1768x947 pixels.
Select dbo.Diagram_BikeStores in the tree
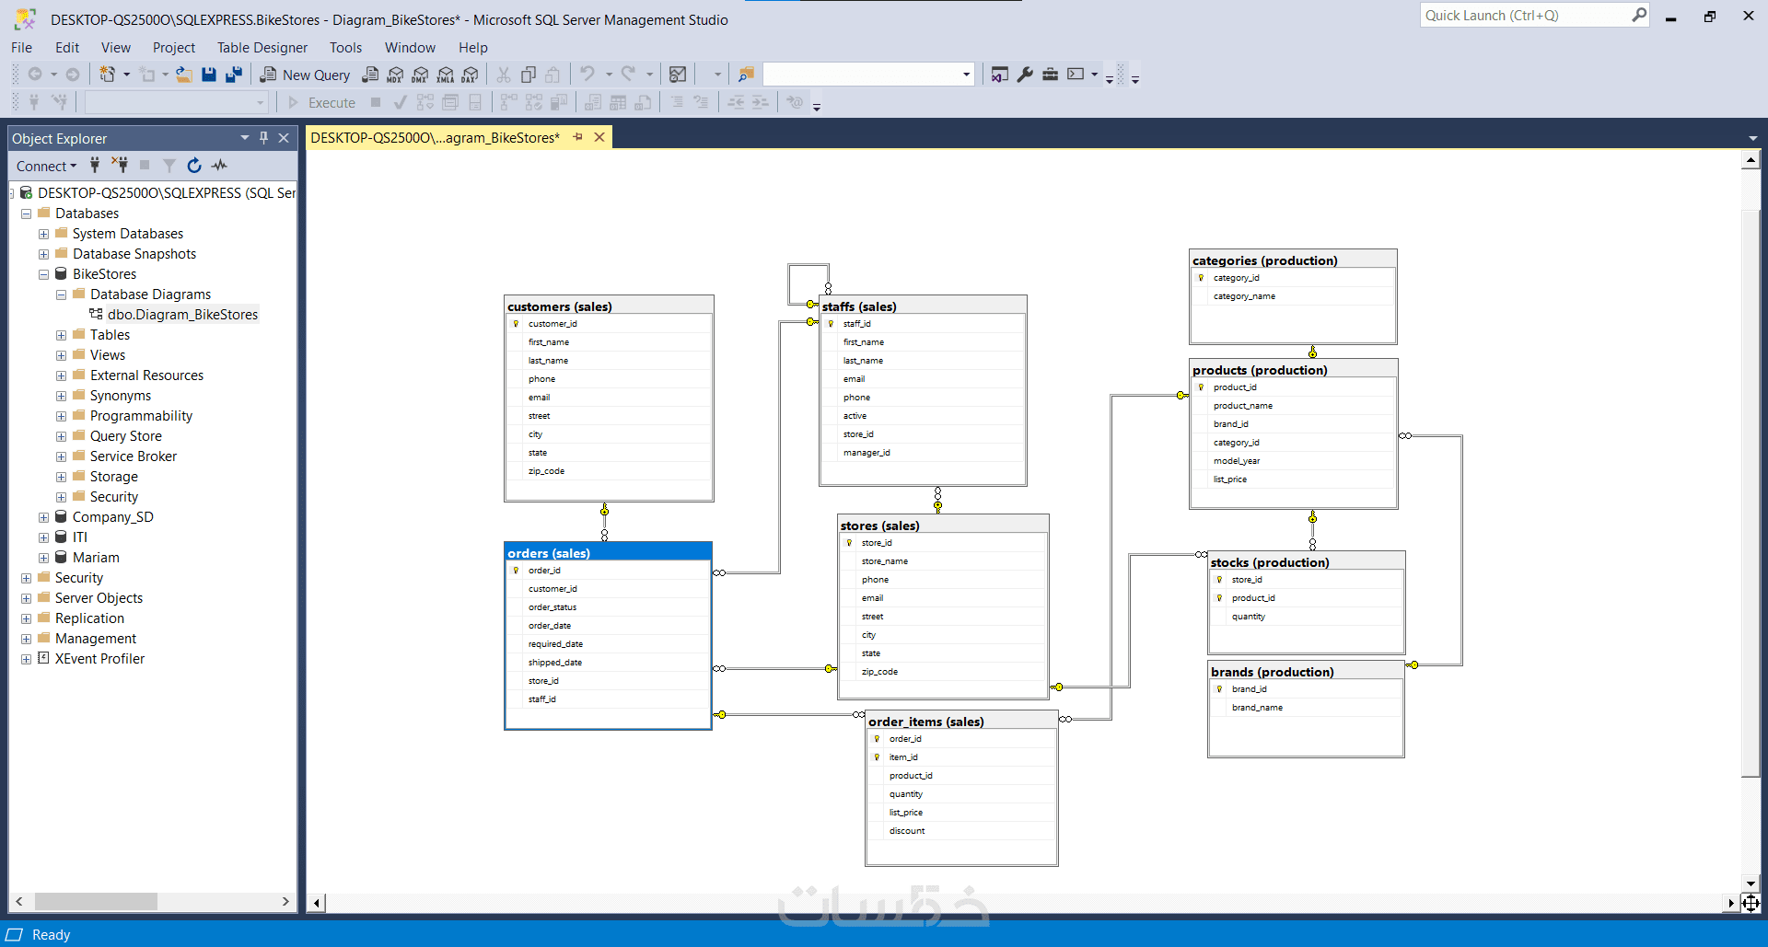[182, 315]
